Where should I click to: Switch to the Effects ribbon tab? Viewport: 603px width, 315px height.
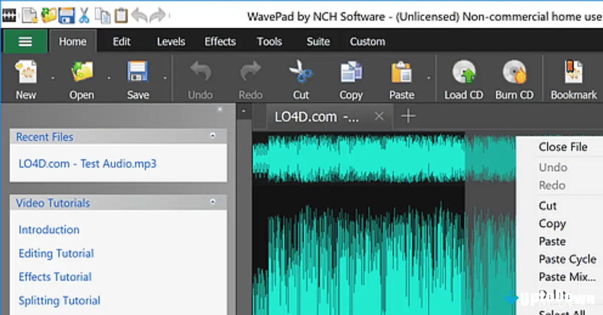[220, 42]
